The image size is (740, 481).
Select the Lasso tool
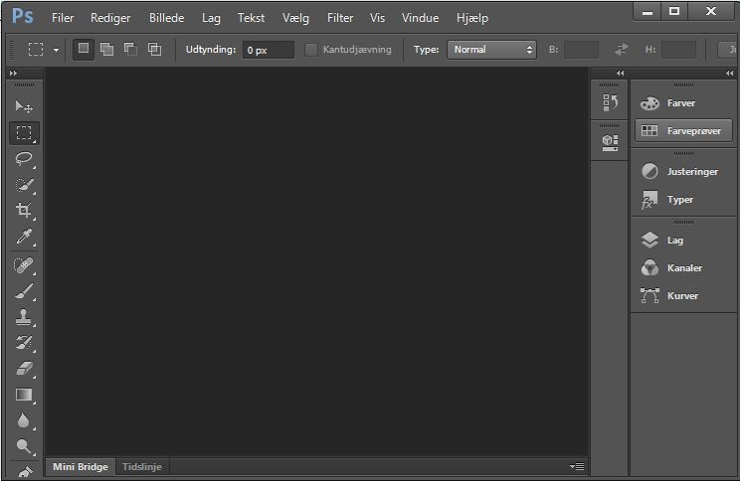pyautogui.click(x=24, y=159)
